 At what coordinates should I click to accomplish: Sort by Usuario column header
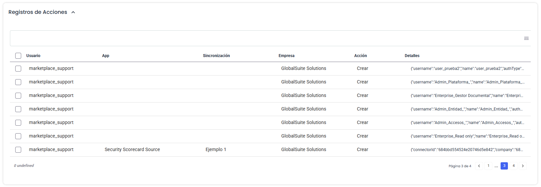click(x=33, y=56)
